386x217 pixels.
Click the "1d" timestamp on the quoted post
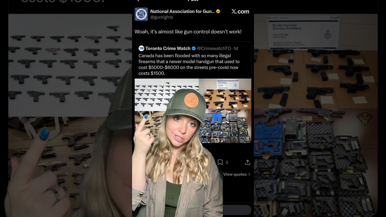click(x=236, y=48)
